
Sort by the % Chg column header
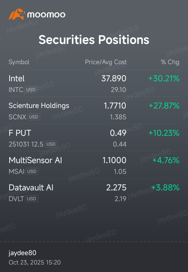click(x=170, y=62)
